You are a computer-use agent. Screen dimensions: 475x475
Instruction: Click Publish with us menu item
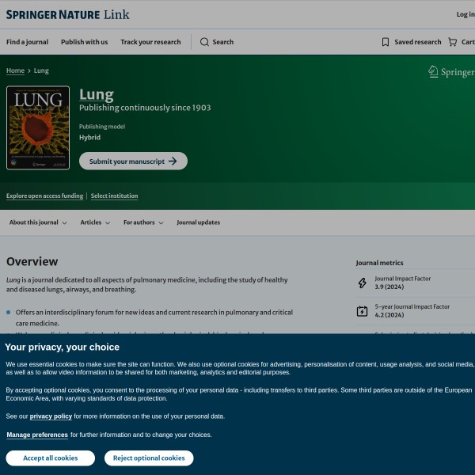coord(84,42)
